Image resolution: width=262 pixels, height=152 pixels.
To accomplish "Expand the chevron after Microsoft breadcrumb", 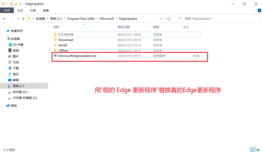I will click(116, 19).
